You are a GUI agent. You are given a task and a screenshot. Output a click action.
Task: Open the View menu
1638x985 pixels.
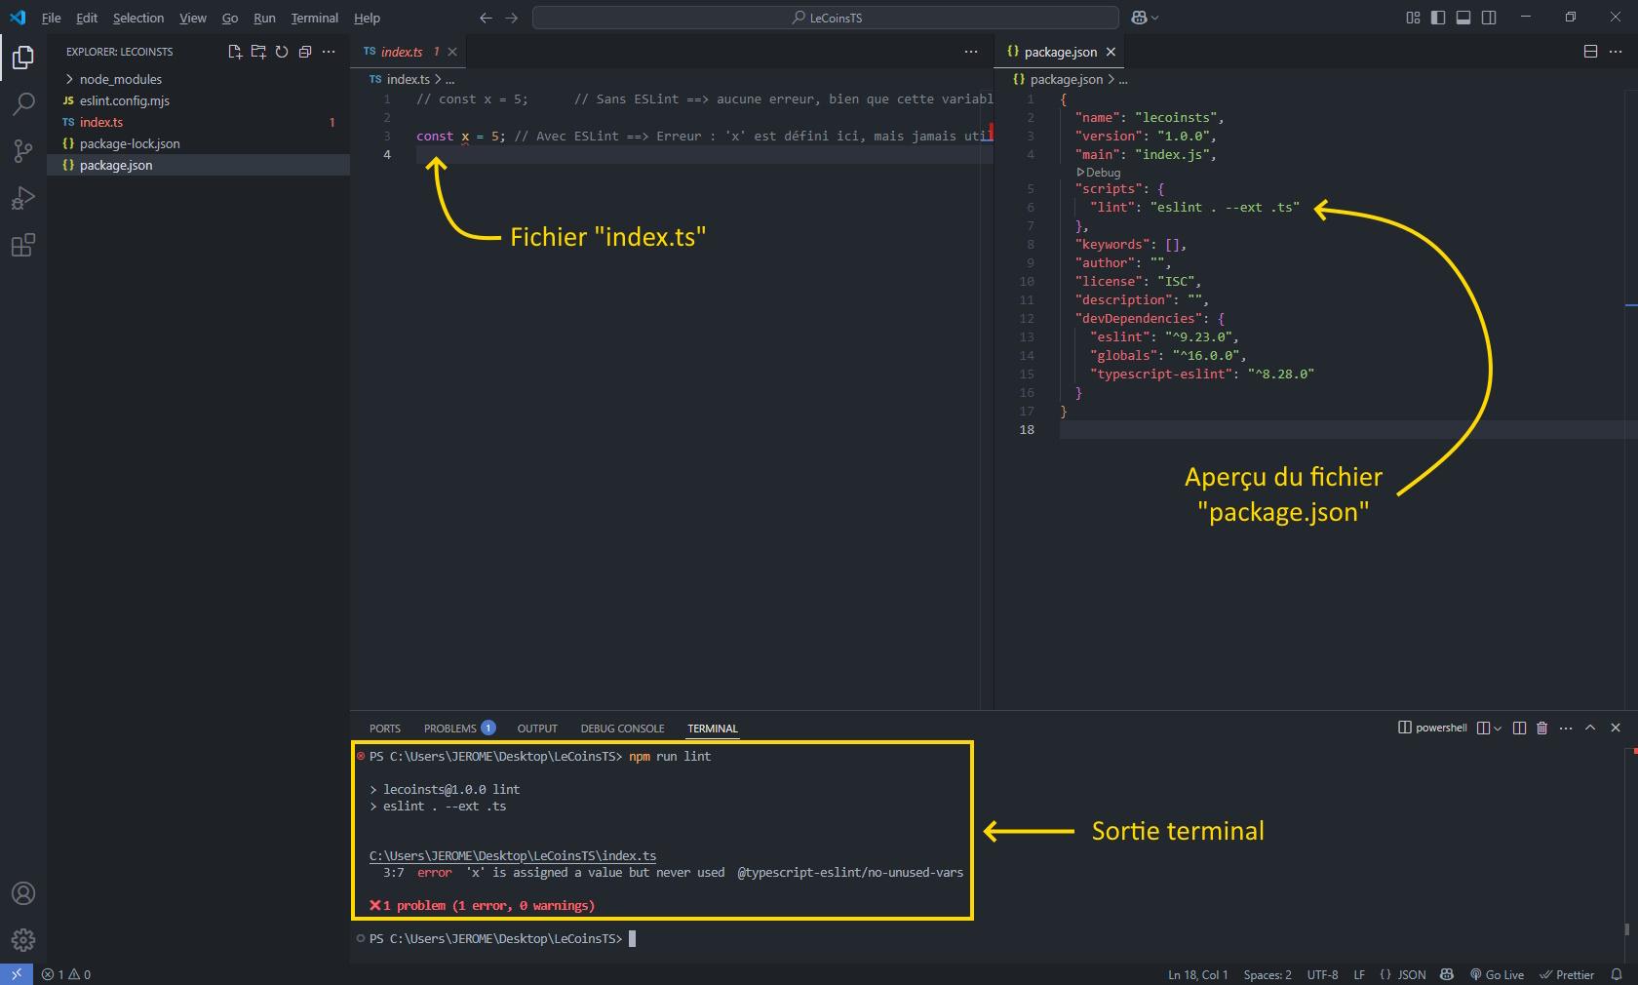[x=193, y=18]
